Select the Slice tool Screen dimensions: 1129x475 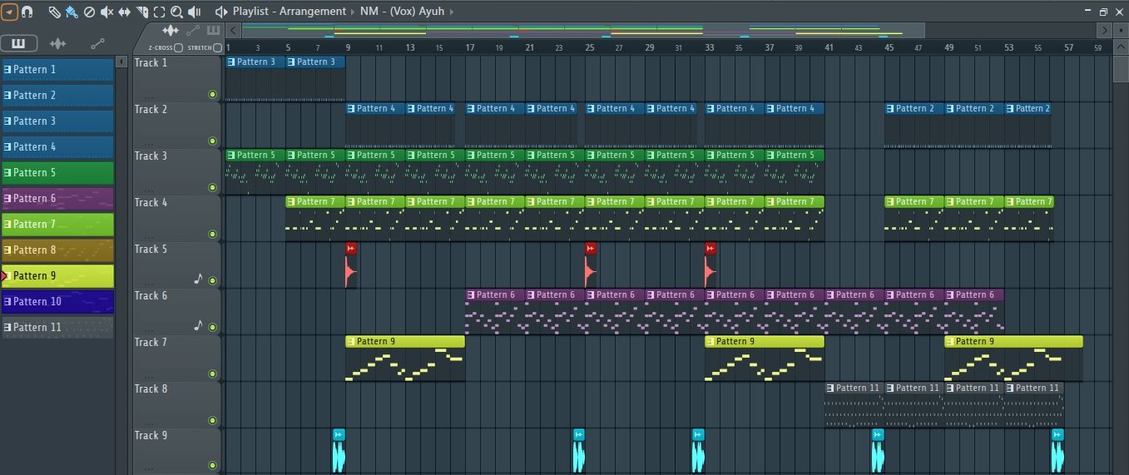(141, 12)
